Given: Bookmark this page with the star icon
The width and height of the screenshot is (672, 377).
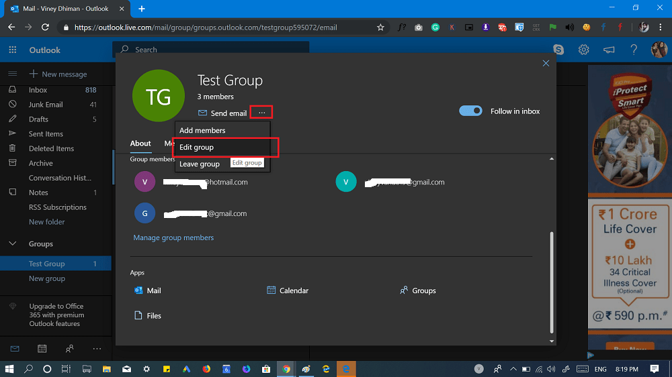Looking at the screenshot, I should (380, 28).
